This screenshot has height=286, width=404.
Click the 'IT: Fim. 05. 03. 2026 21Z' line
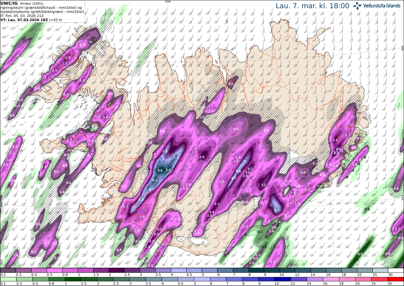[22, 16]
